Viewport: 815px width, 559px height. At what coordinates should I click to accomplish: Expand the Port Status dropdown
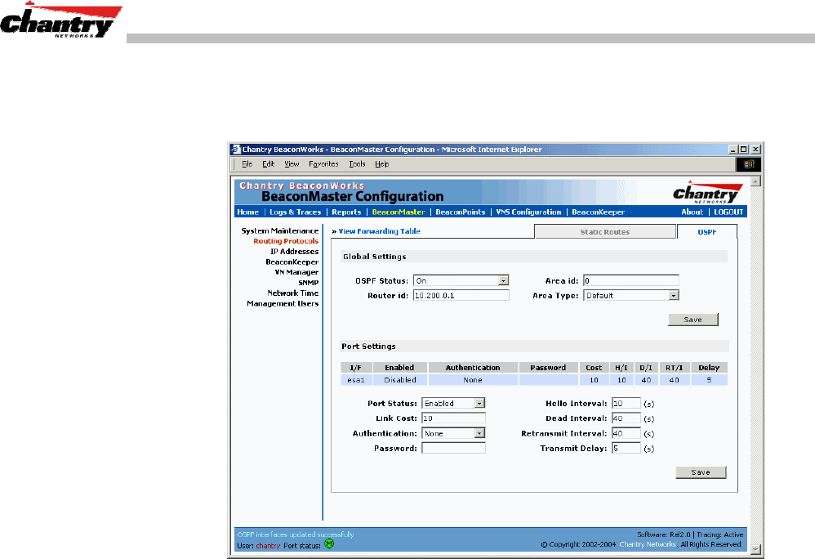tap(479, 403)
